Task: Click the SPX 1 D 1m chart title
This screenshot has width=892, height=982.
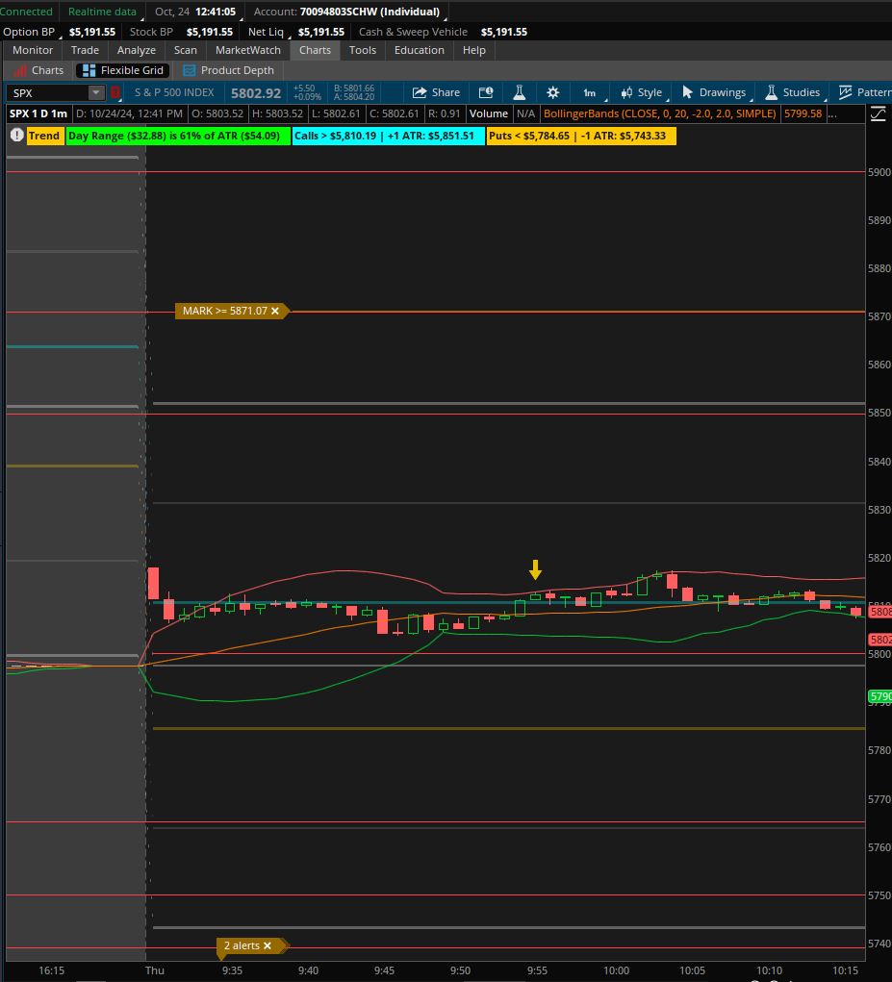Action: [x=38, y=114]
